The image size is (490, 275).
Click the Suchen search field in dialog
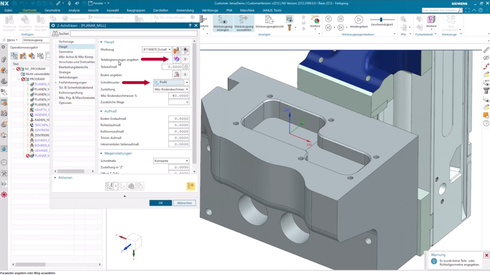click(134, 33)
